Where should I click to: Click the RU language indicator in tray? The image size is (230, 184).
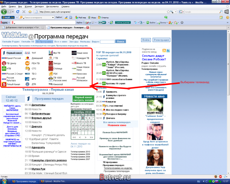click(x=199, y=181)
